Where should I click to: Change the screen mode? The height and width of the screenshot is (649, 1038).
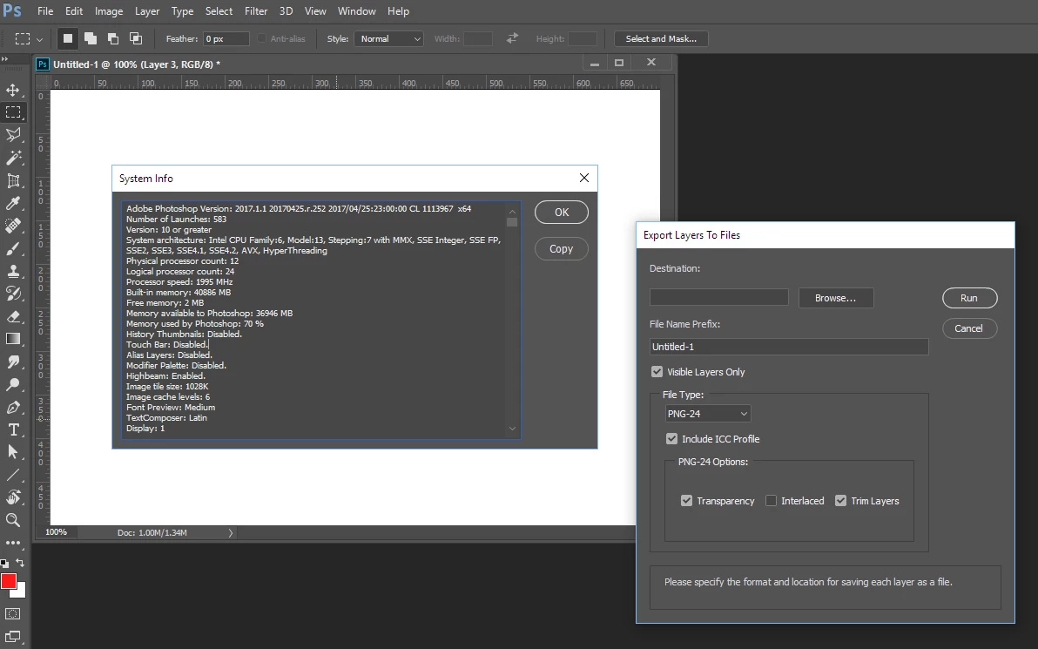pos(12,637)
